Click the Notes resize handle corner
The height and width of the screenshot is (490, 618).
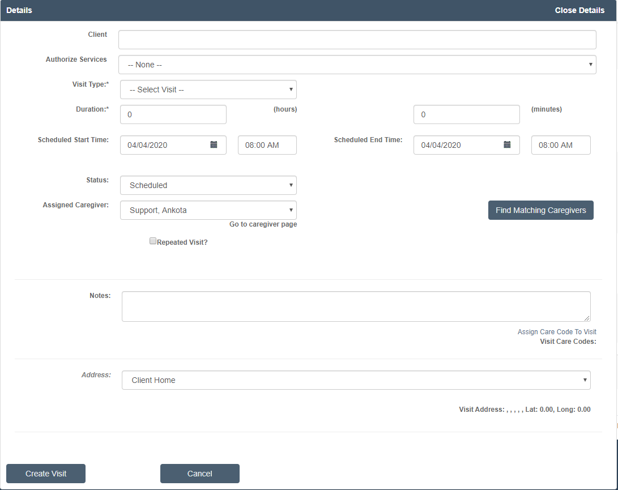coord(587,318)
